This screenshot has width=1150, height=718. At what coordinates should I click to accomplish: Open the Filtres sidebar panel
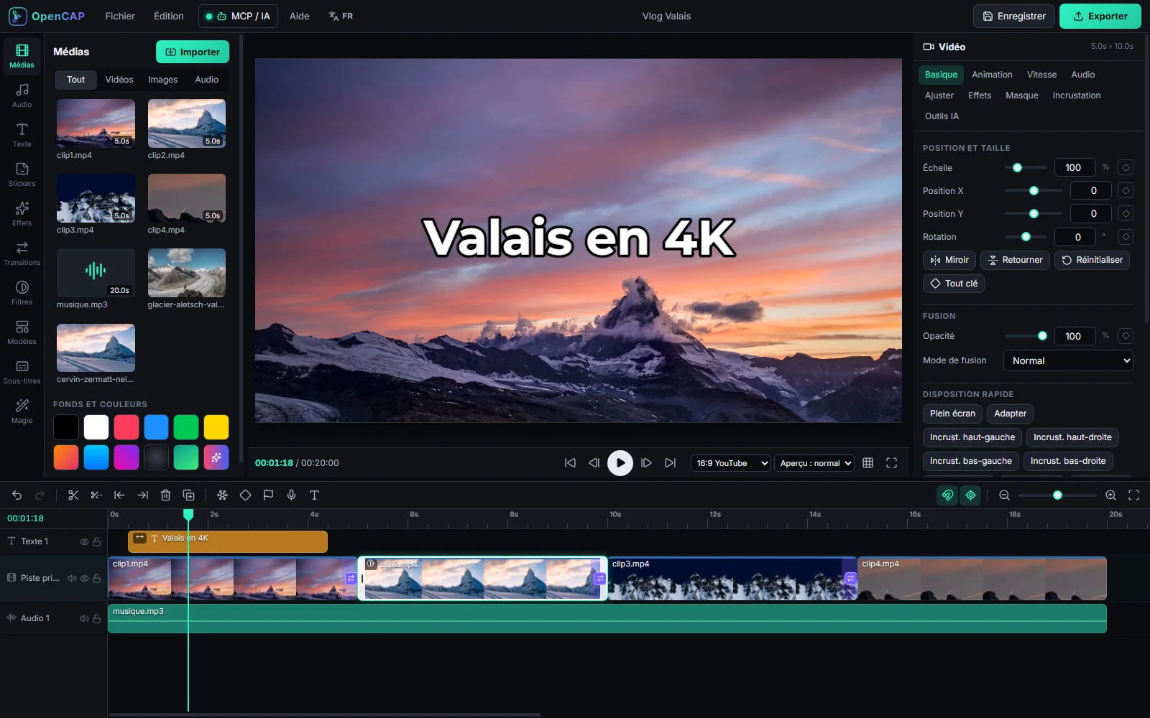click(22, 293)
